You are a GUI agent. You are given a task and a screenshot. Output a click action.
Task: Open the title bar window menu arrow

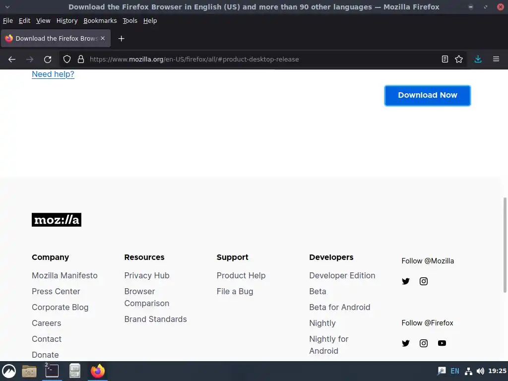(x=7, y=7)
